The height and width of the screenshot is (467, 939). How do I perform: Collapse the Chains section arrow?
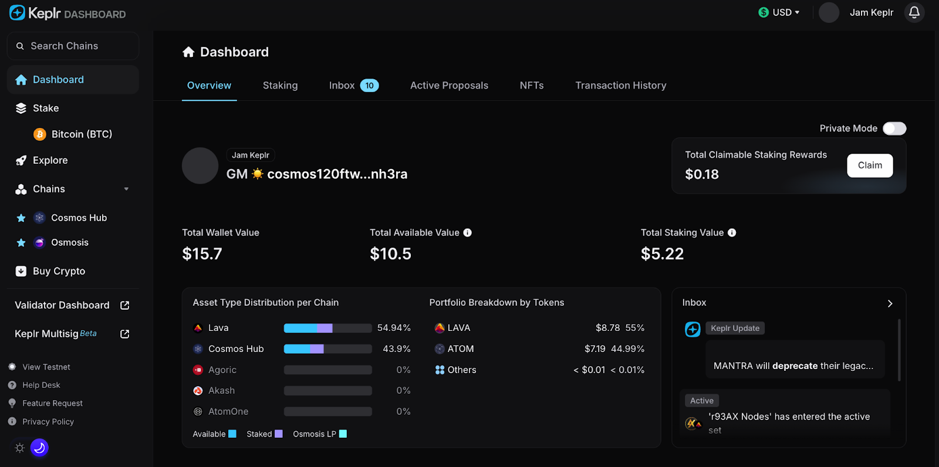[126, 189]
